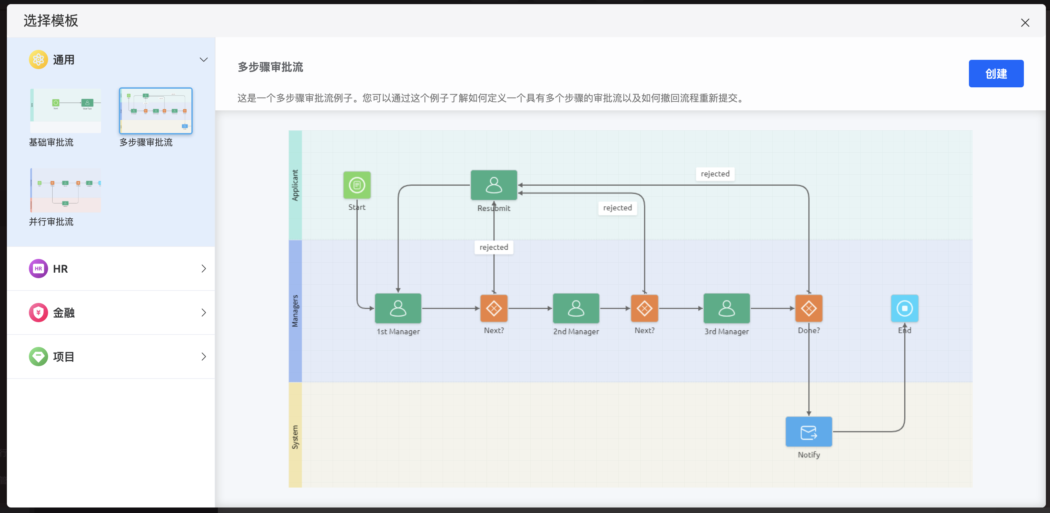Select the 基础审批流 template thumbnail
This screenshot has width=1050, height=513.
pyautogui.click(x=66, y=111)
